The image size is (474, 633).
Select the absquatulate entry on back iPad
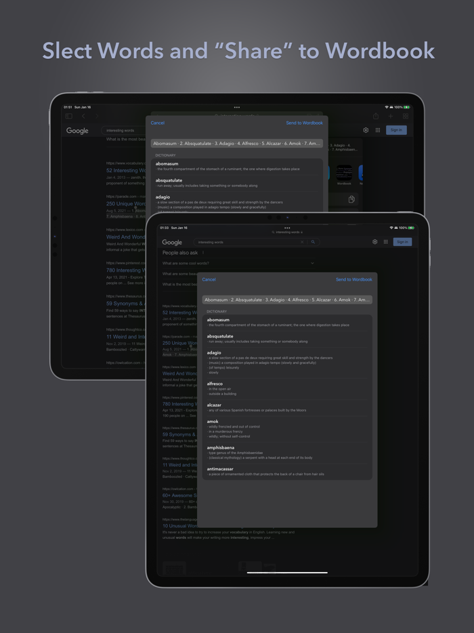pos(237,182)
